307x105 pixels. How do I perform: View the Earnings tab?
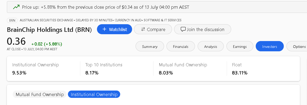(x=240, y=47)
